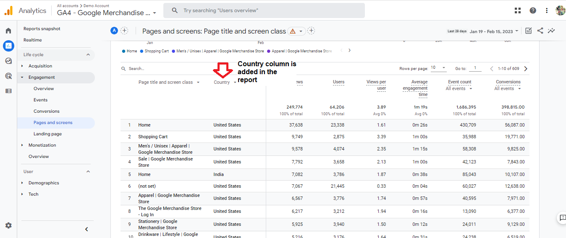This screenshot has width=566, height=238.
Task: Collapse the left navigation panel arrow
Action: click(x=86, y=229)
